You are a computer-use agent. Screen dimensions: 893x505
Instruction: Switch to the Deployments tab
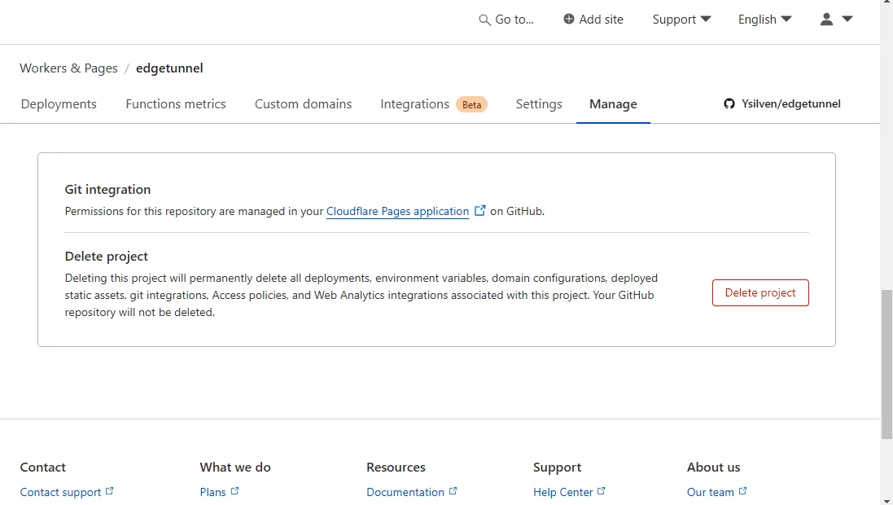pyautogui.click(x=59, y=104)
